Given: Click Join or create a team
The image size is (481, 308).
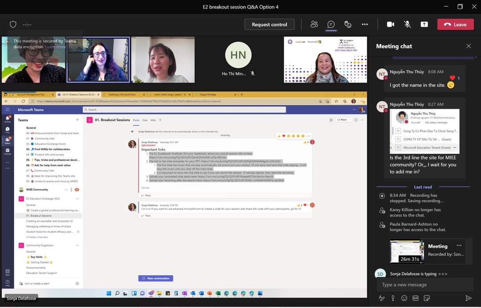Looking at the screenshot, I should click(x=37, y=283).
